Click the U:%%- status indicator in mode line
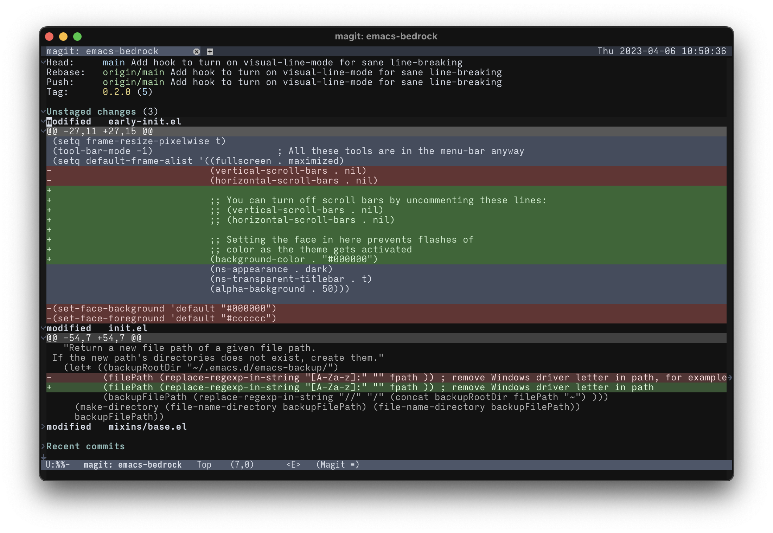 click(x=58, y=464)
